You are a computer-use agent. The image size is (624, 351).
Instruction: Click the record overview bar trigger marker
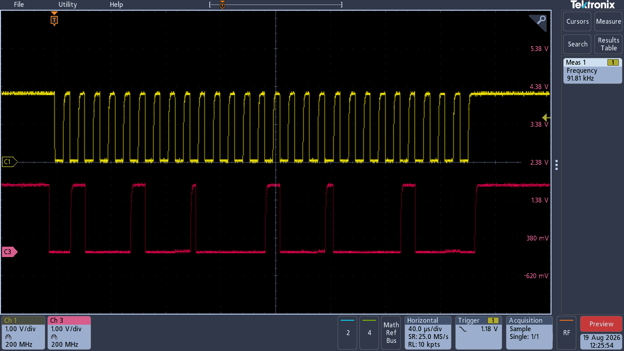(x=222, y=5)
